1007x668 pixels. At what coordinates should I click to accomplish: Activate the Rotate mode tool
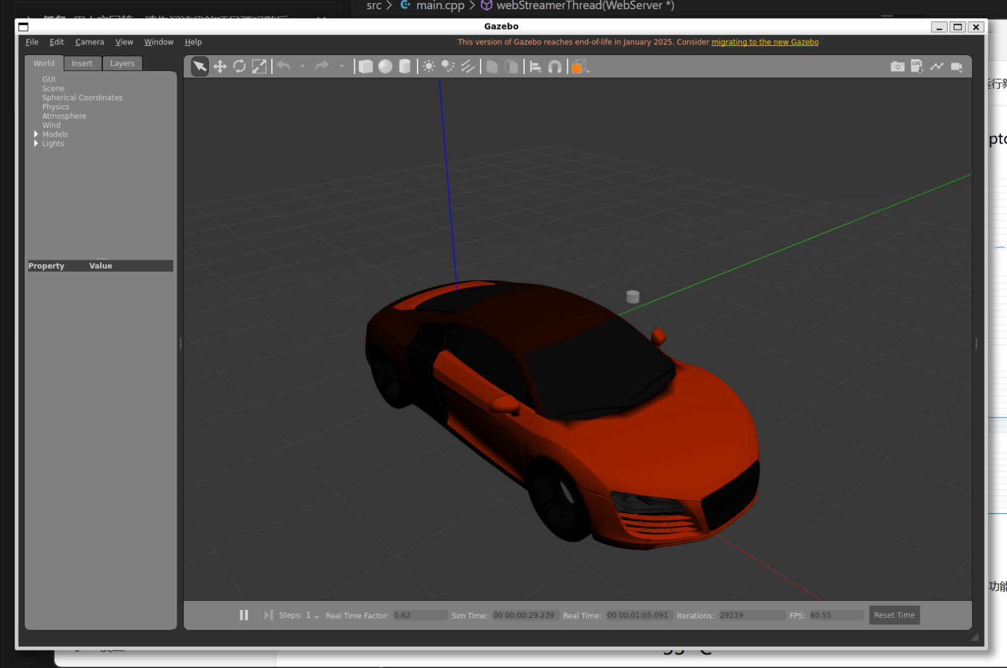click(240, 67)
